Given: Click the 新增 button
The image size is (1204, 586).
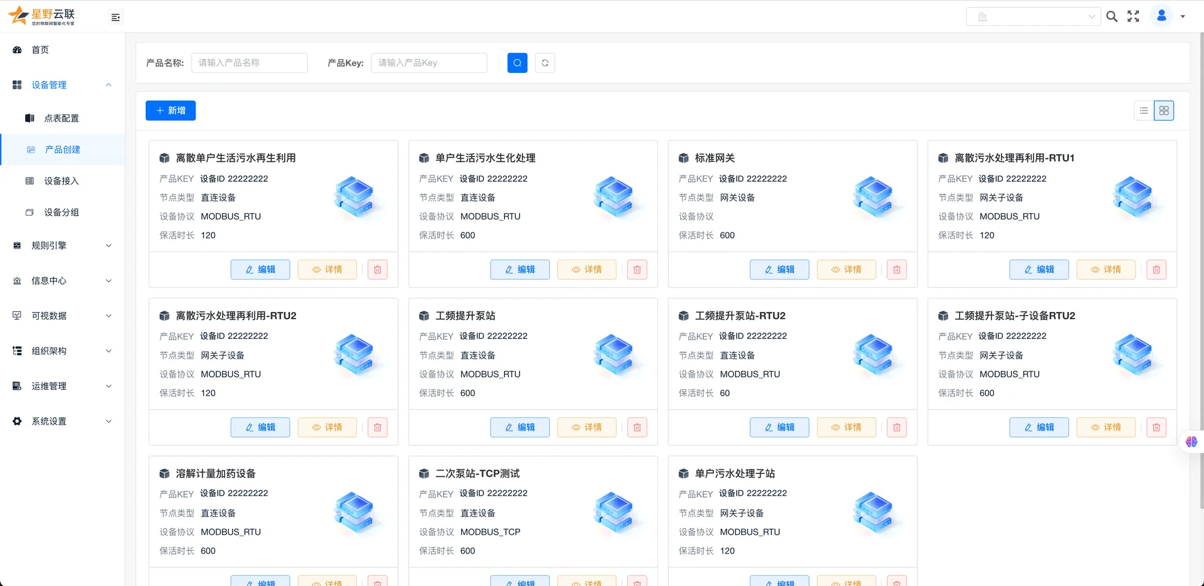Looking at the screenshot, I should 170,111.
